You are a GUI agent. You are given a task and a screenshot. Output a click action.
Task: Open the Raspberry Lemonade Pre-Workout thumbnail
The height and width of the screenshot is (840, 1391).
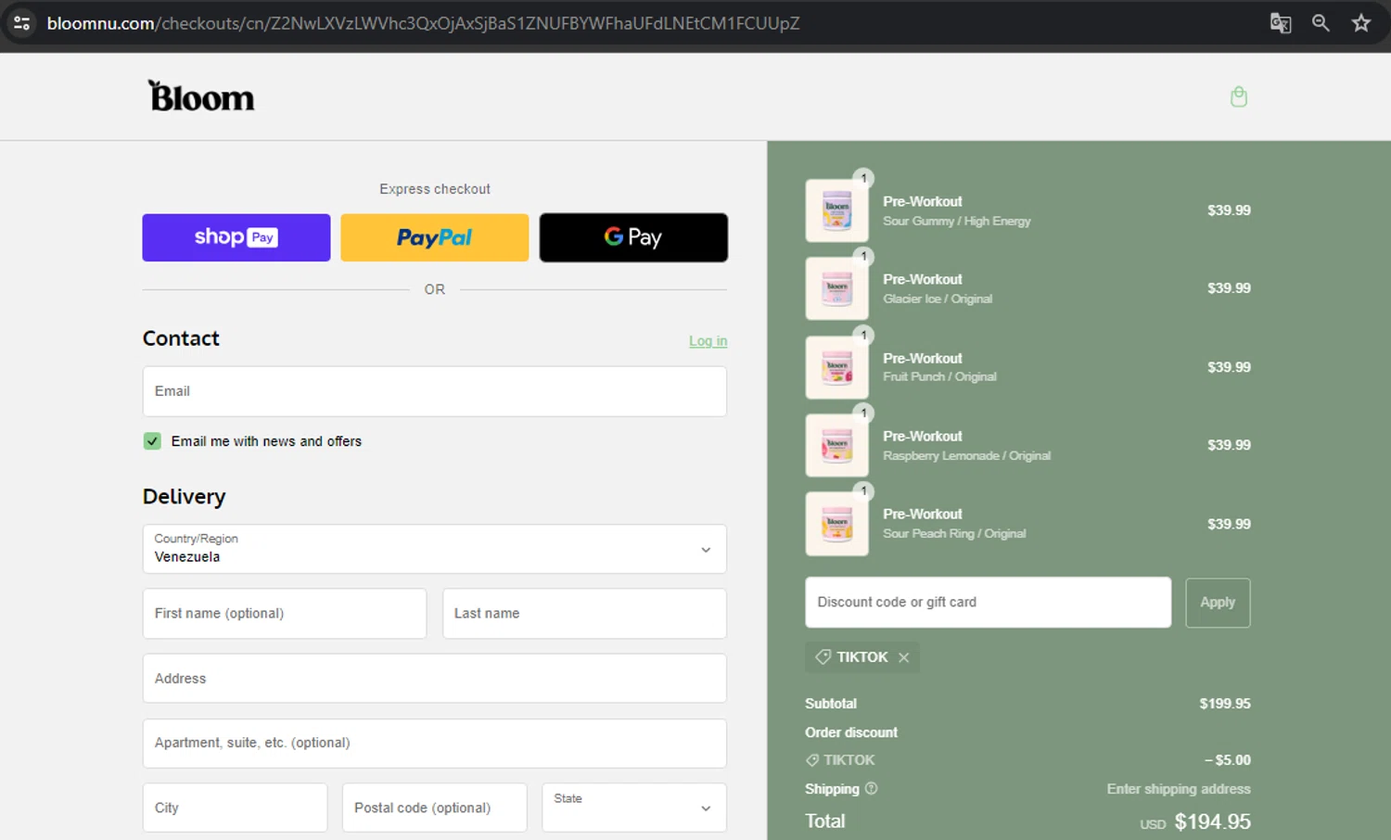click(836, 445)
